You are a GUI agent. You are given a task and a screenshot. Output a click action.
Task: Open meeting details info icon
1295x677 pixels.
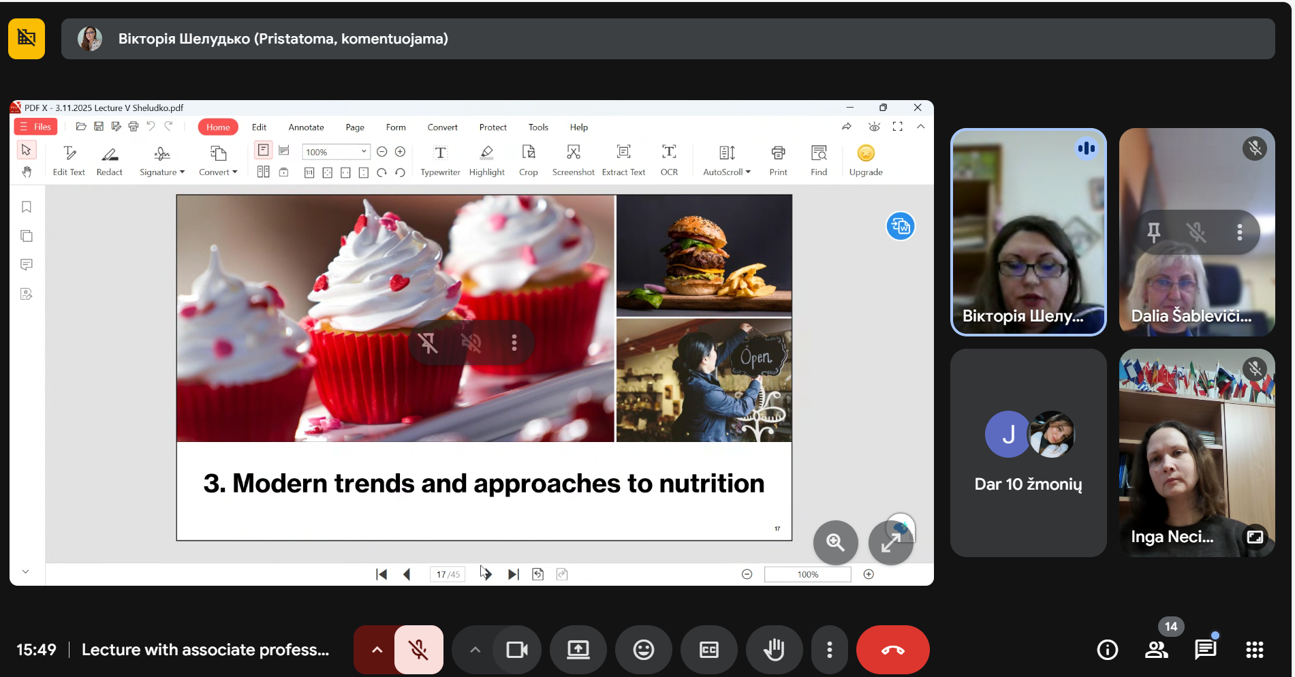[x=1107, y=650]
